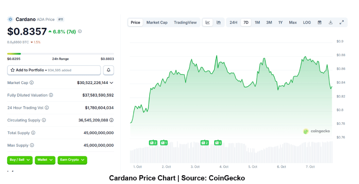The image size is (359, 184).
Task: Open the Earn Crypto dropdown
Action: click(72, 160)
